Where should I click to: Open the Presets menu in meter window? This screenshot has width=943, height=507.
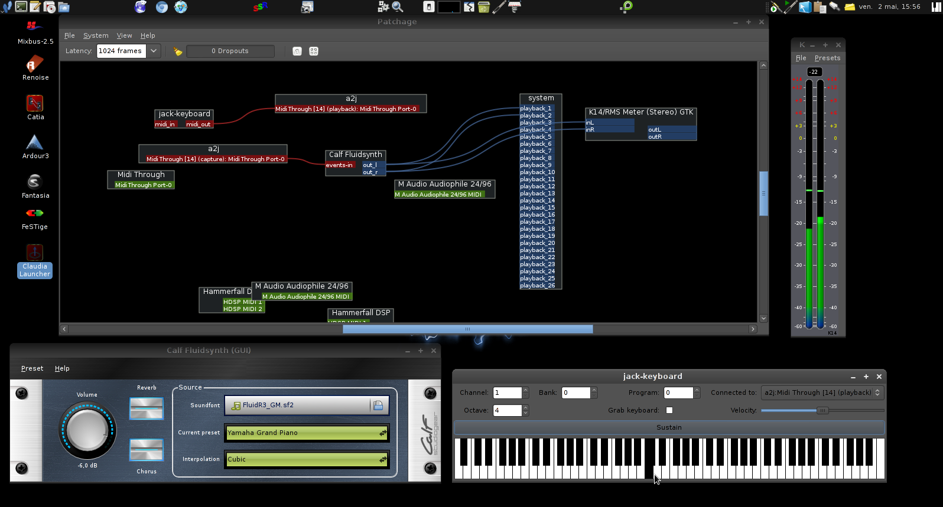(827, 58)
